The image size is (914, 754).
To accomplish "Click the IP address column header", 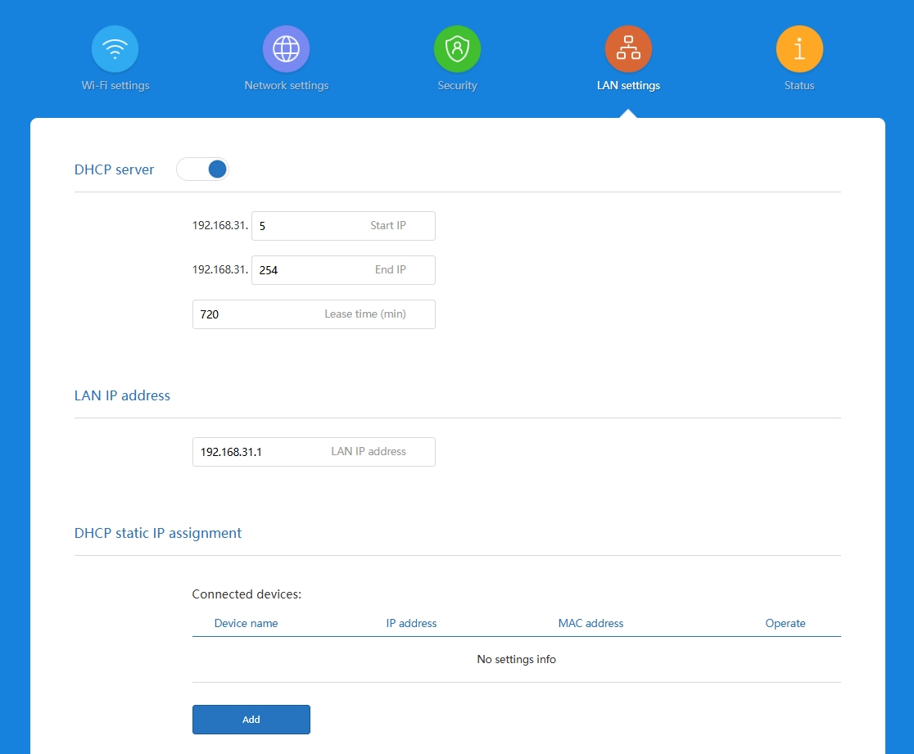I will pos(411,623).
